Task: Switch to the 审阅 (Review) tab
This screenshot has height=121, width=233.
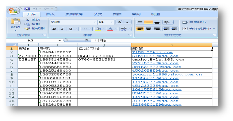Action: [136, 14]
